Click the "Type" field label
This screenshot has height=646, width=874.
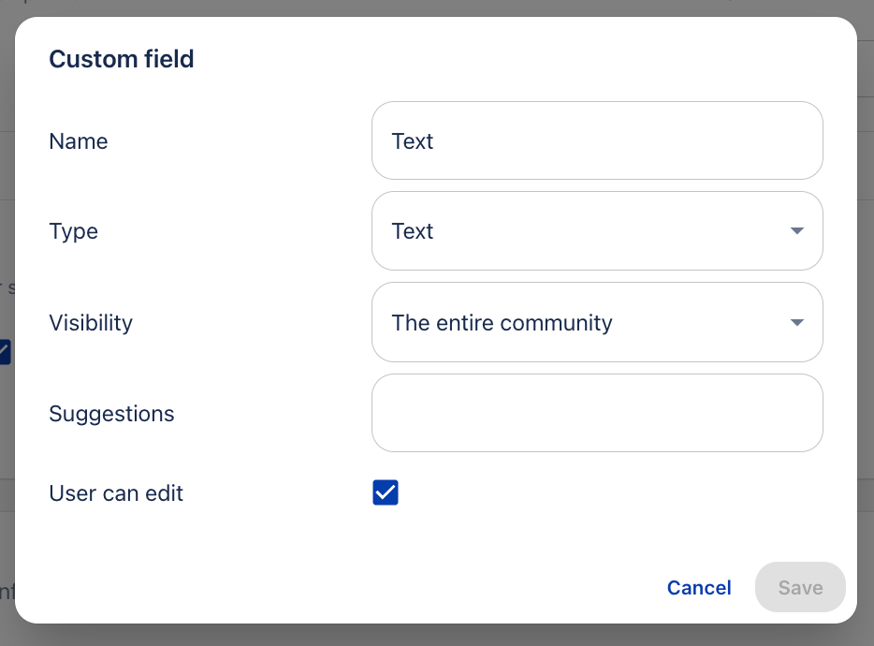coord(74,231)
